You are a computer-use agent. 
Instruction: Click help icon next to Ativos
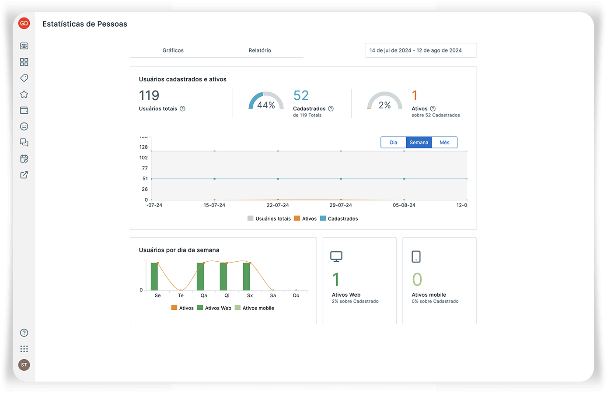(x=433, y=109)
